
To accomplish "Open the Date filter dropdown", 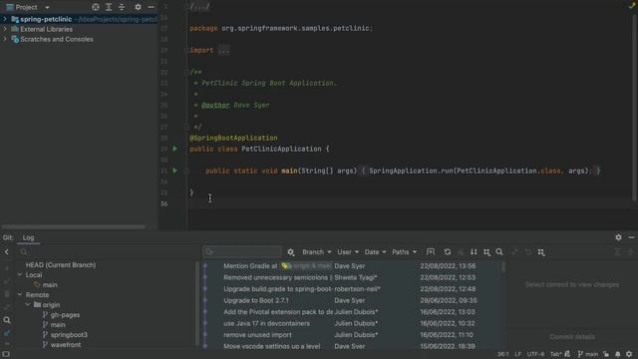I will [x=375, y=252].
